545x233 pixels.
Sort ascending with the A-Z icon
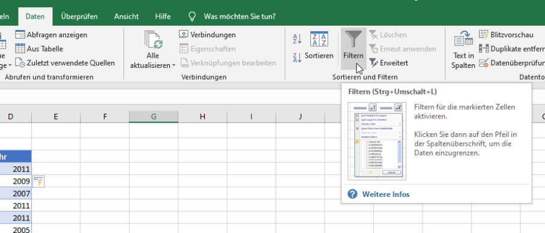click(x=297, y=38)
